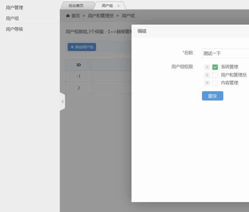
Task: Focus the 名称 input field
Action: coord(226,53)
